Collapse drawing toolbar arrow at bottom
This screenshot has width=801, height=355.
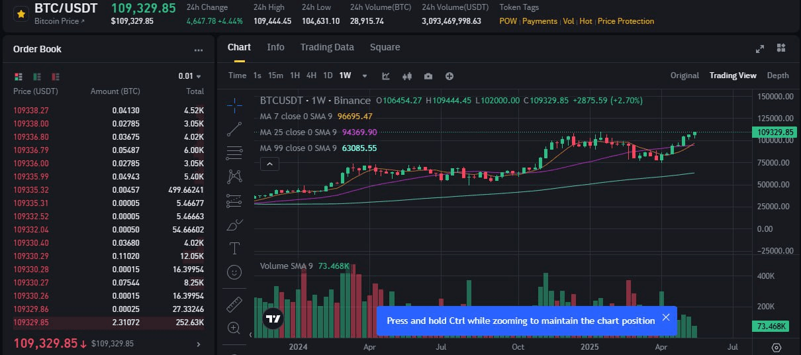pyautogui.click(x=250, y=335)
